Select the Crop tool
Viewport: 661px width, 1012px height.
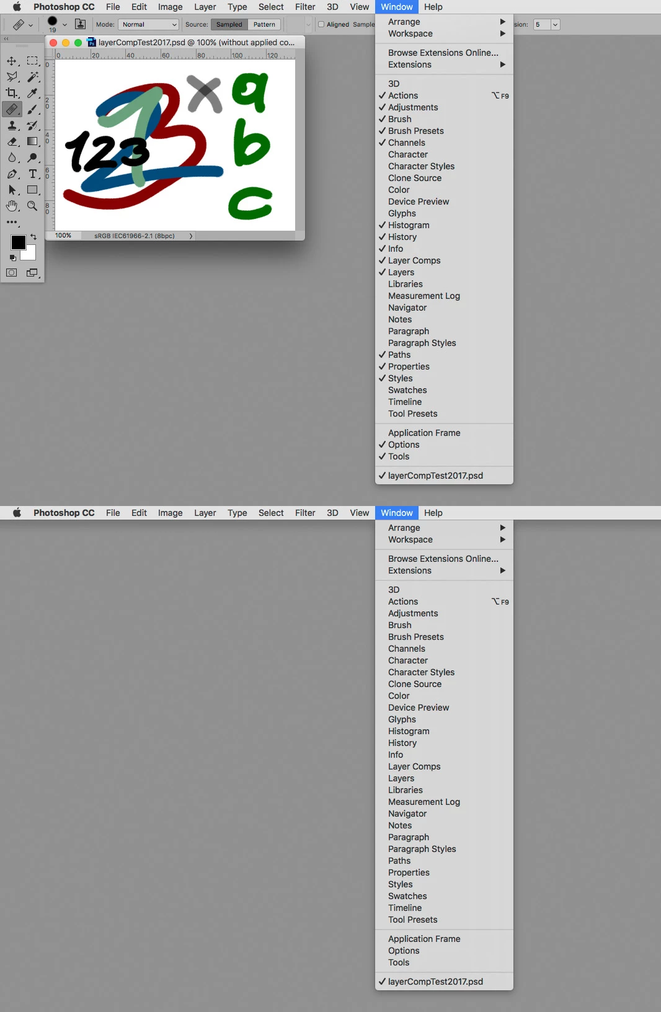12,93
